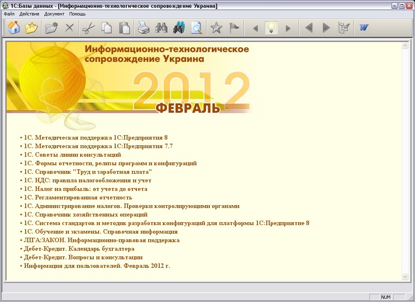Screen dimensions: 415x302
Task: Open Система стандартов и методик разработки link
Action: point(167,223)
